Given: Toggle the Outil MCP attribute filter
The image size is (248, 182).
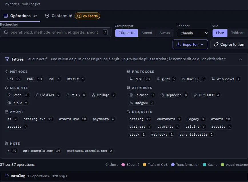Looking at the screenshot, I should [x=206, y=95].
